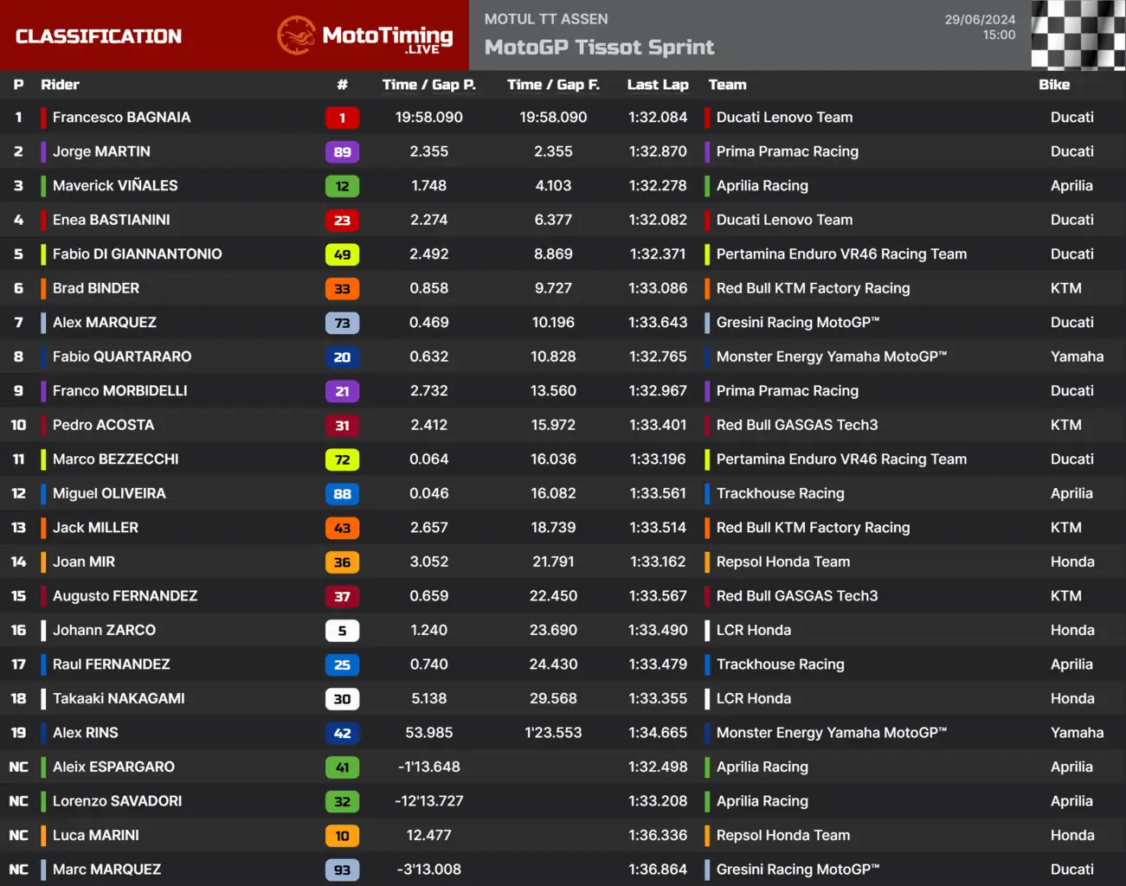Click Jorge Martin's purple 89 badge
Image resolution: width=1126 pixels, height=886 pixels.
(342, 152)
